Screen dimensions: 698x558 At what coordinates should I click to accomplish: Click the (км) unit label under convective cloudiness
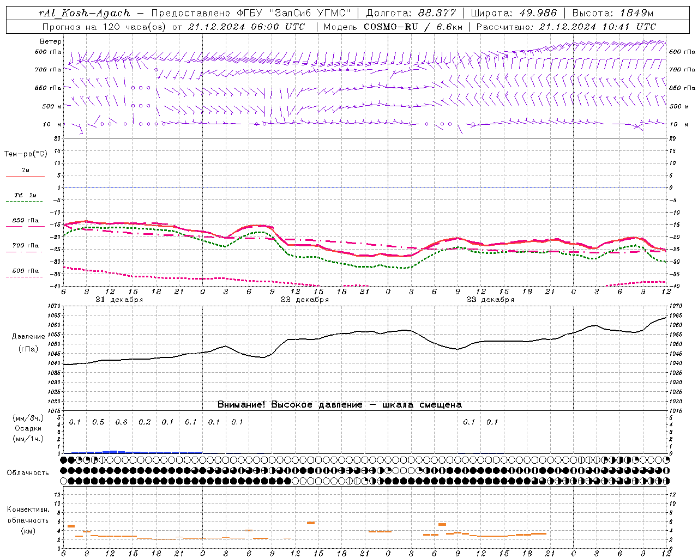tap(28, 531)
